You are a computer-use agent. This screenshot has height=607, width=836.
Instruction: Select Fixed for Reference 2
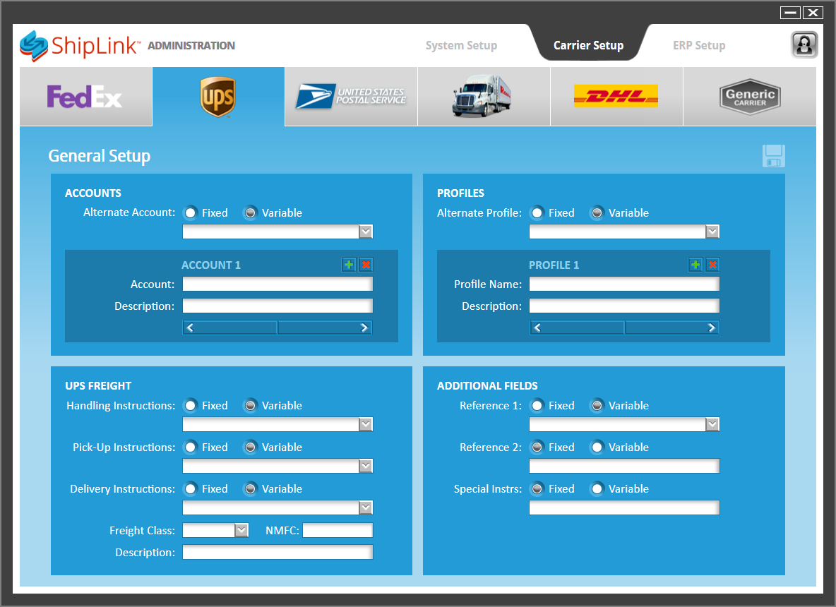pyautogui.click(x=537, y=447)
